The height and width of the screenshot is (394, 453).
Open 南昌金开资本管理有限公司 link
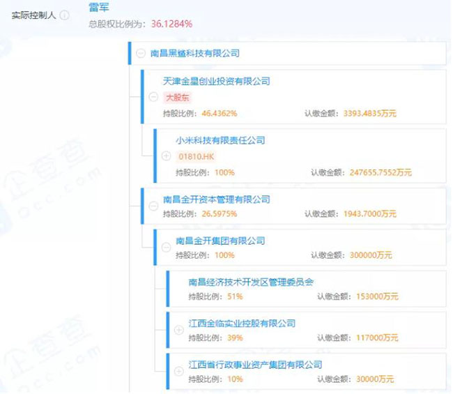[216, 199]
